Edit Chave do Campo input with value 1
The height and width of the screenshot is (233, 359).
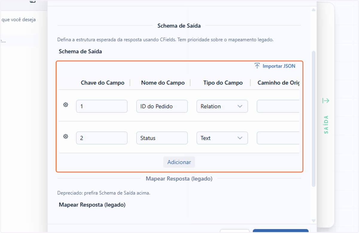click(102, 106)
